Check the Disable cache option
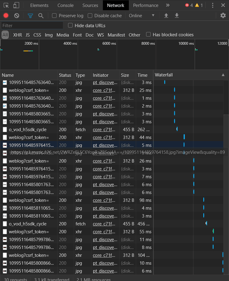 pyautogui.click(x=90, y=16)
